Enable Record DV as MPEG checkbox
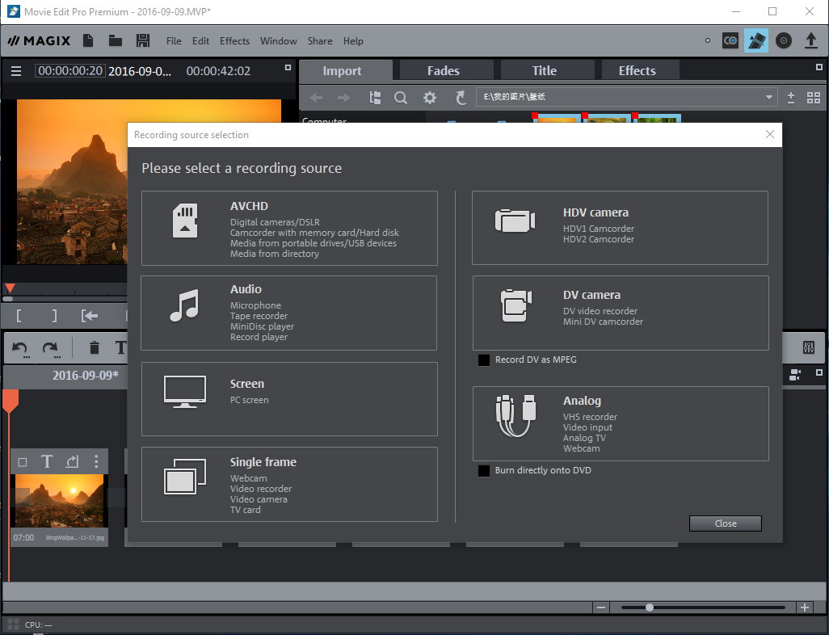Image resolution: width=829 pixels, height=635 pixels. click(x=484, y=360)
